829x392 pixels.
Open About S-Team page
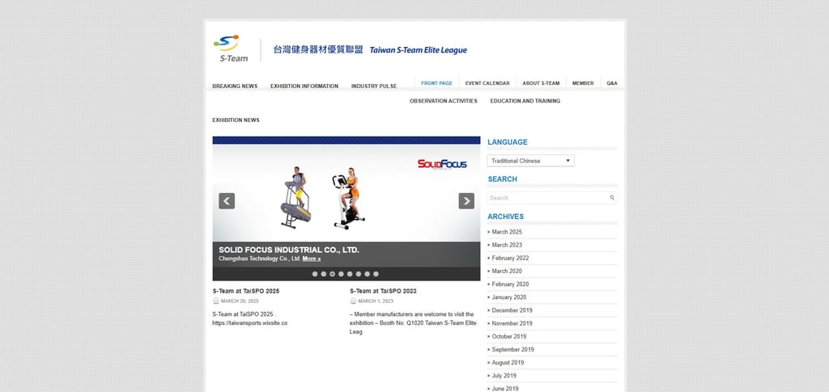click(x=541, y=83)
